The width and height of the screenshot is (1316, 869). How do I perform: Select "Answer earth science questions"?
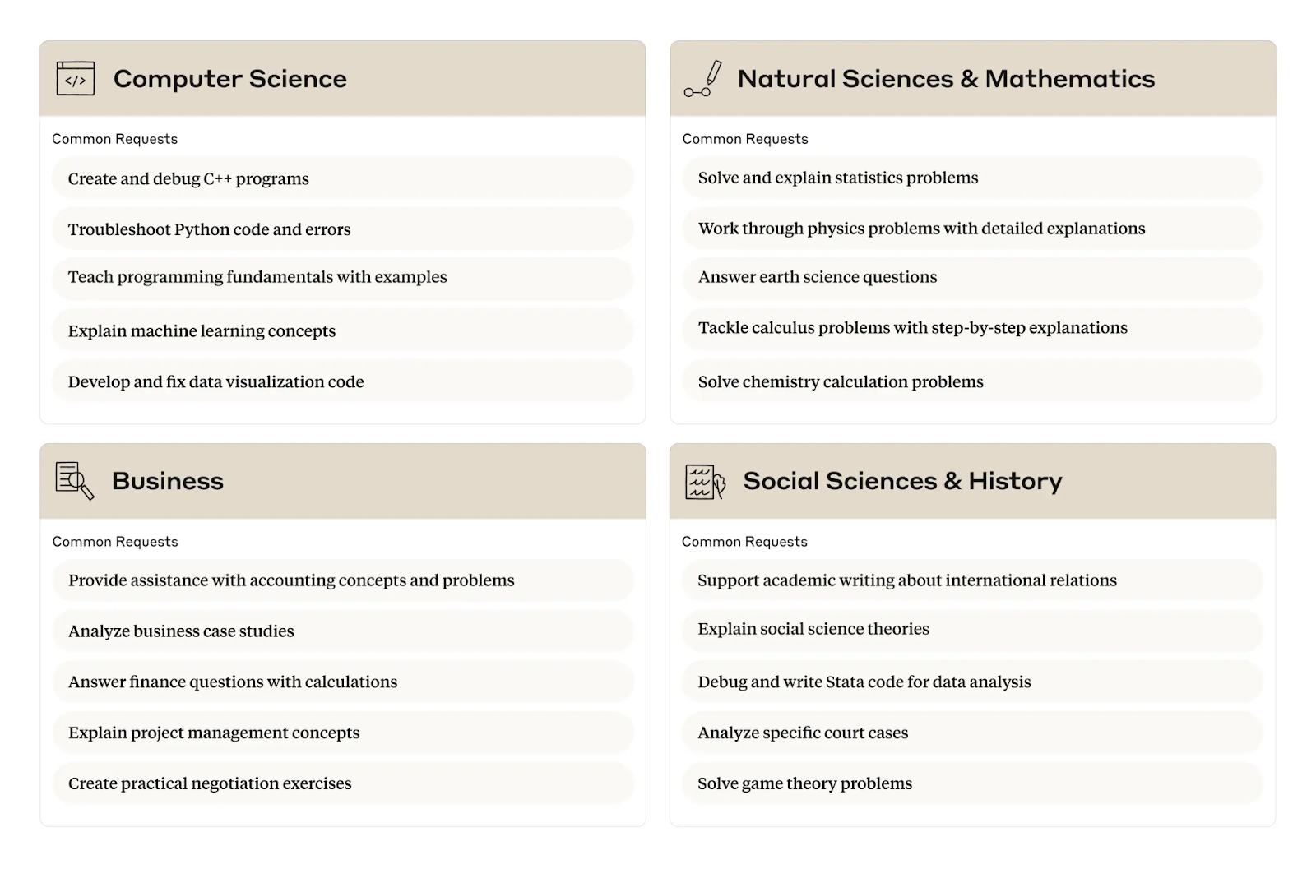[x=818, y=277]
